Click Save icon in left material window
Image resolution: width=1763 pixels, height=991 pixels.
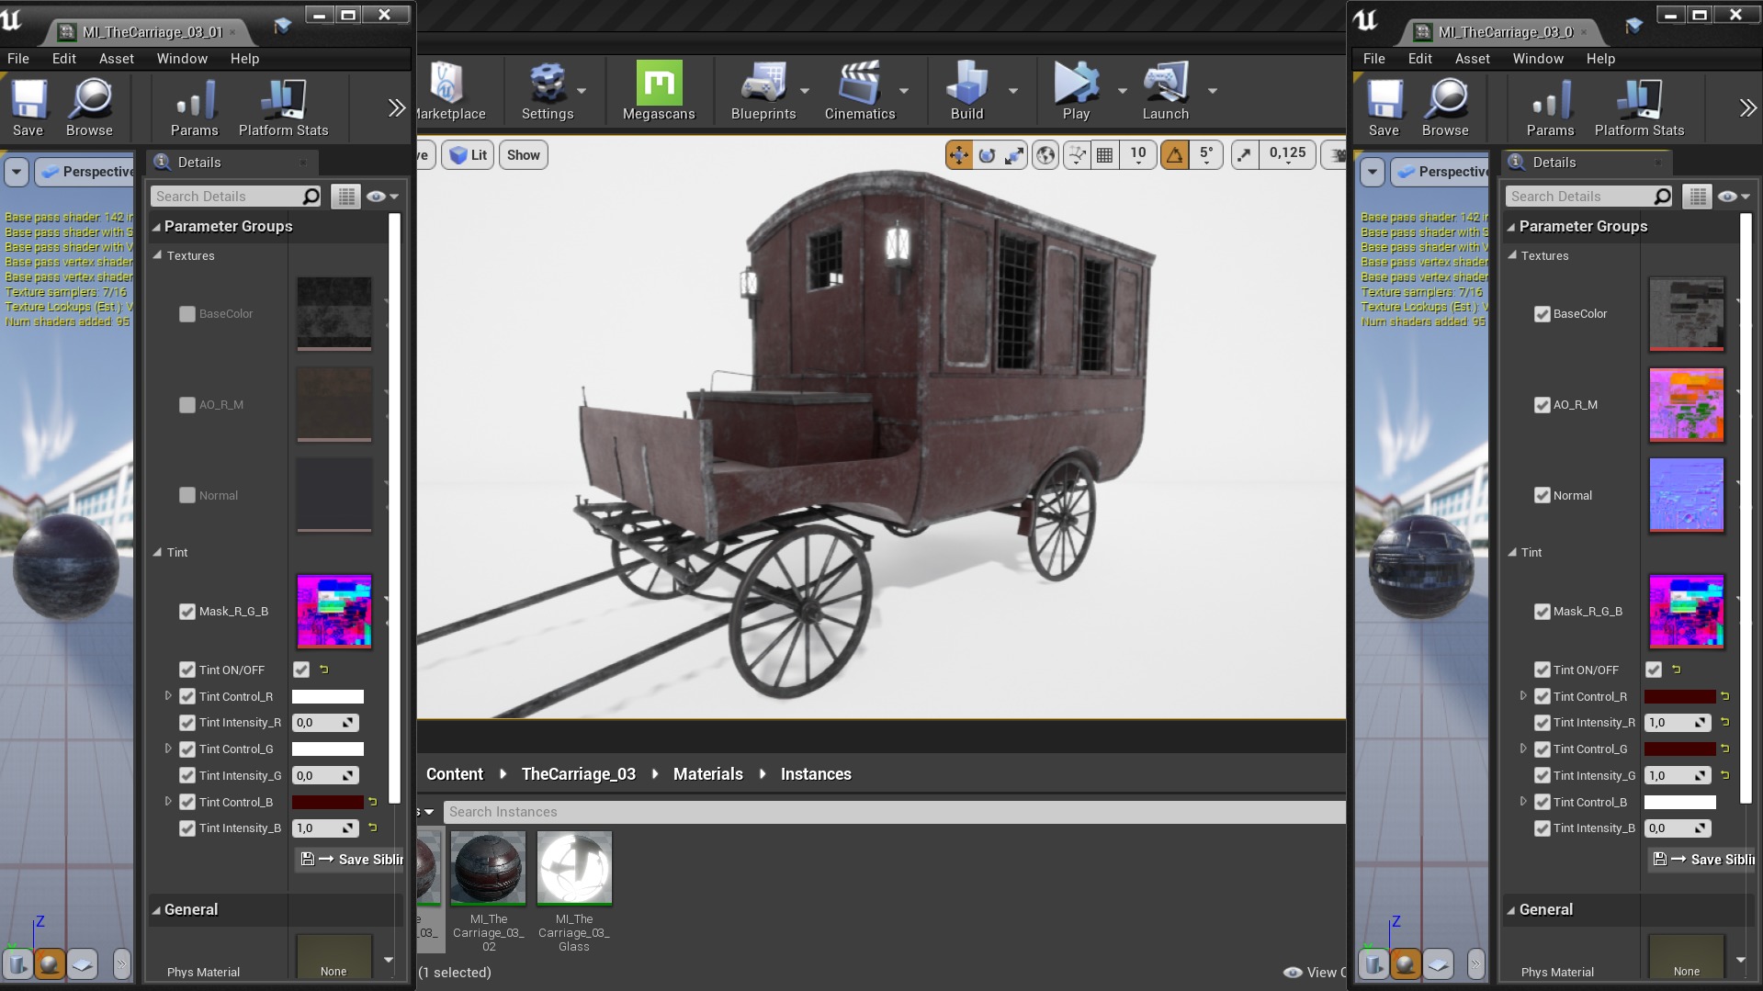coord(28,107)
